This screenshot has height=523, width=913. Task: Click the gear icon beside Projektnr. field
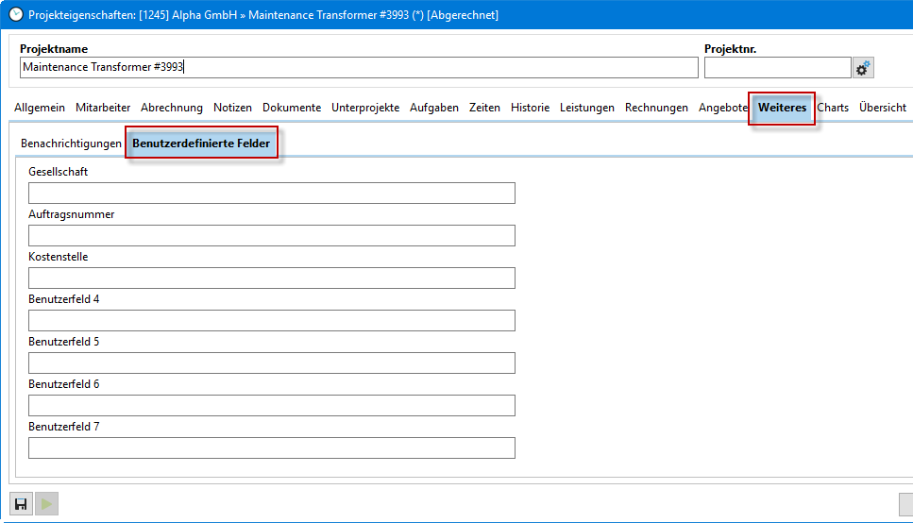[863, 68]
